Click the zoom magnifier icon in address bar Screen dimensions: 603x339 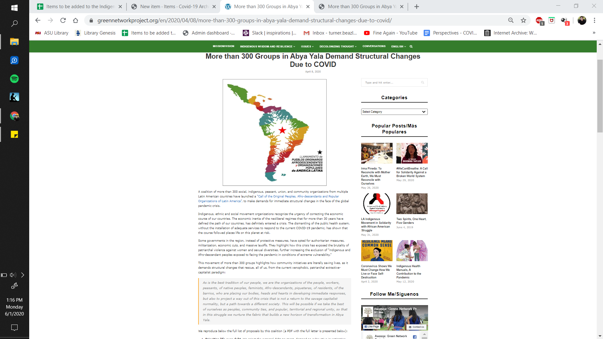(511, 20)
